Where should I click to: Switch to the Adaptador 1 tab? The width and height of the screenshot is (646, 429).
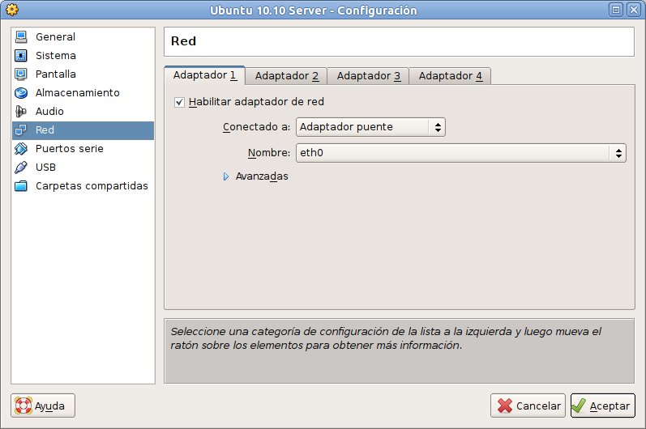pyautogui.click(x=204, y=75)
